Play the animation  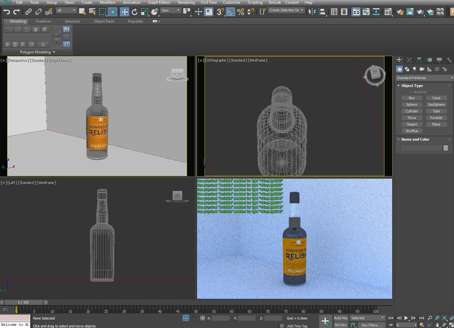(x=407, y=318)
